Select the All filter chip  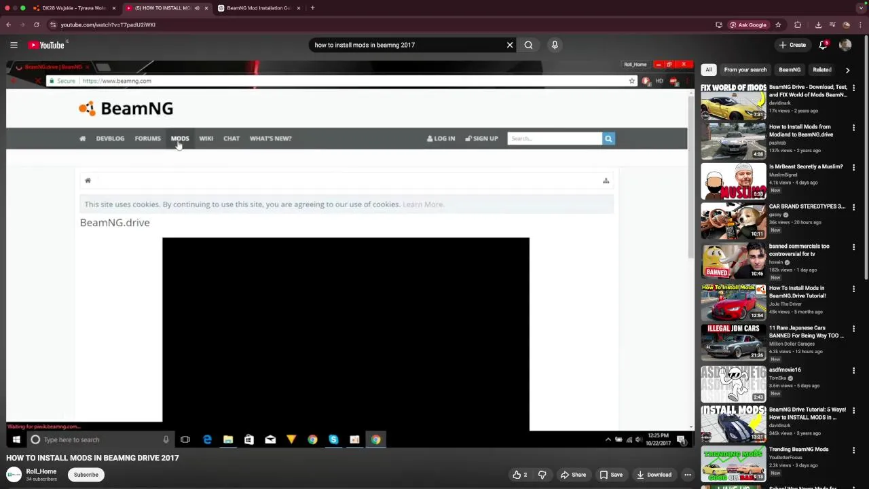(x=709, y=69)
